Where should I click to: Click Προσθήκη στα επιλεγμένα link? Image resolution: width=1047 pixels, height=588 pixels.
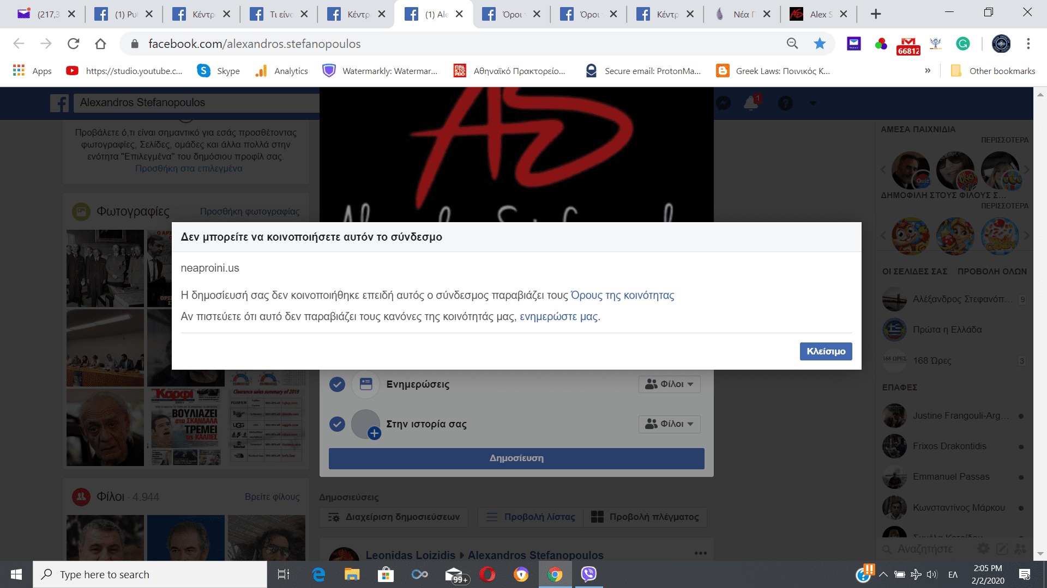(x=189, y=168)
